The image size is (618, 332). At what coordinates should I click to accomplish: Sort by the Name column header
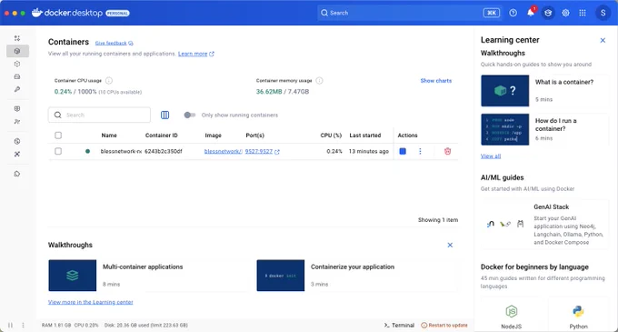point(109,136)
